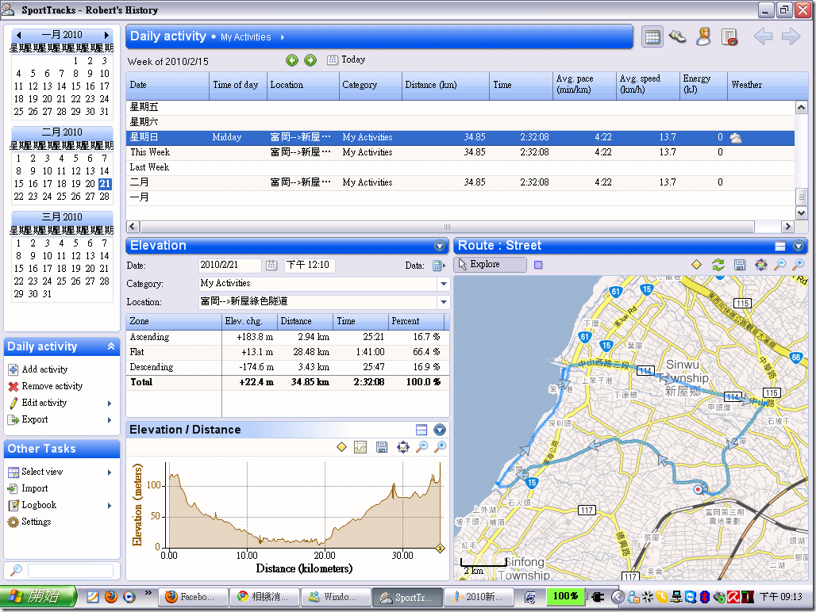816x612 pixels.
Task: Open the Route panel header dropdown
Action: tap(799, 247)
